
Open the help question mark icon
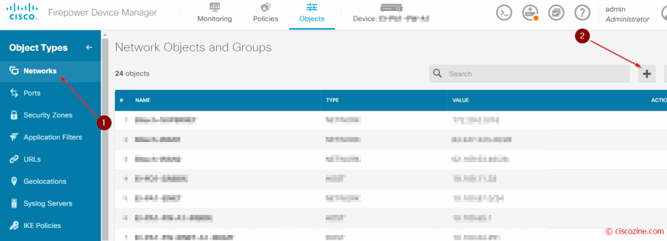[582, 13]
